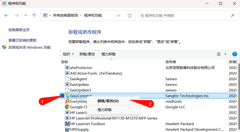Go up one folder level
240x132 pixels.
[x=34, y=15]
